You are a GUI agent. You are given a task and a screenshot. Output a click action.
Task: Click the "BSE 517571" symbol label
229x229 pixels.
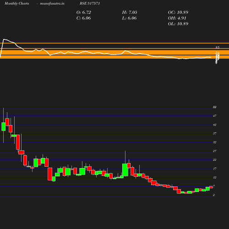(90, 3)
